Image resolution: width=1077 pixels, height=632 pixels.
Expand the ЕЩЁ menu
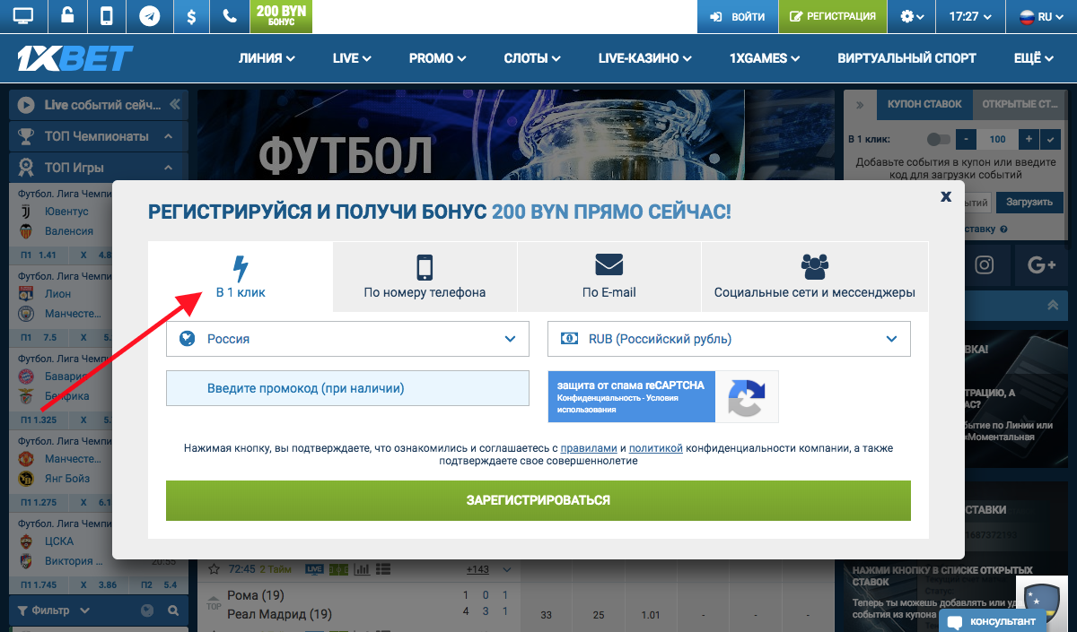coord(1034,58)
